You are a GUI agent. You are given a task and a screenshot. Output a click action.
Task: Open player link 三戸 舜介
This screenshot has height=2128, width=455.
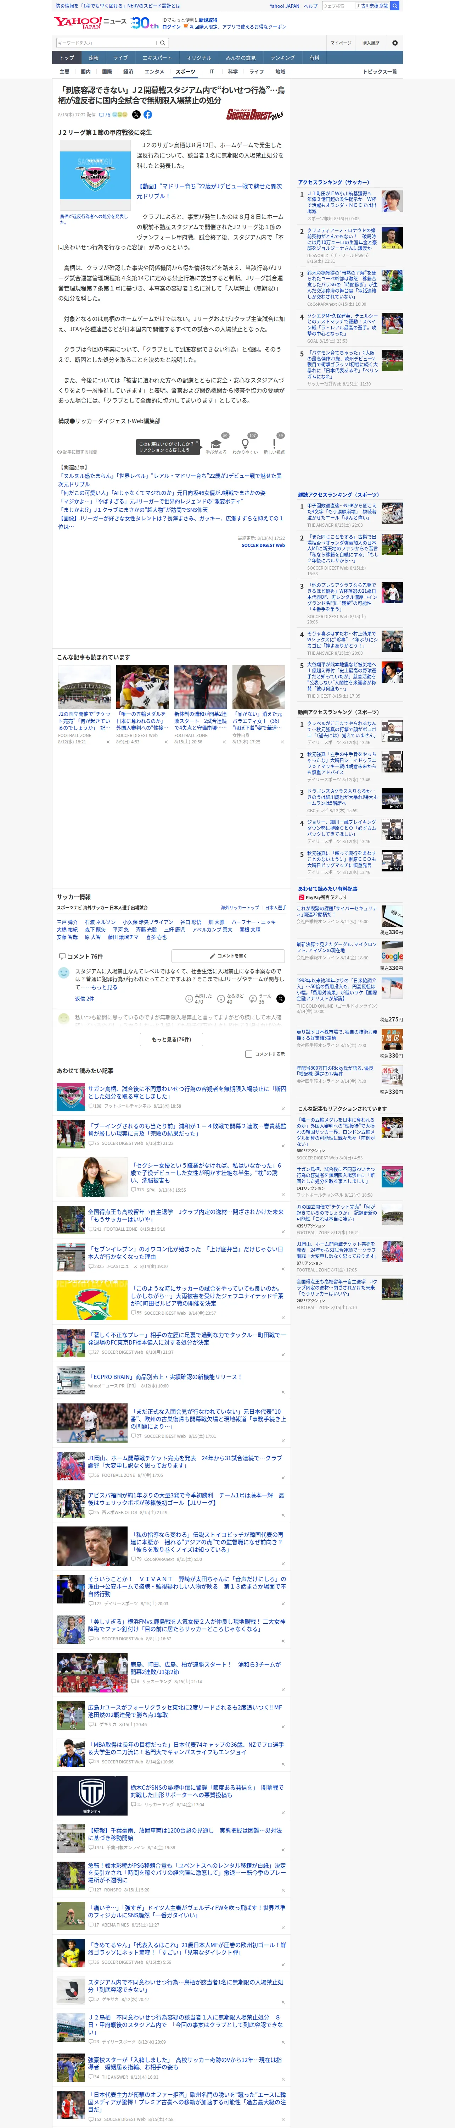(x=67, y=922)
